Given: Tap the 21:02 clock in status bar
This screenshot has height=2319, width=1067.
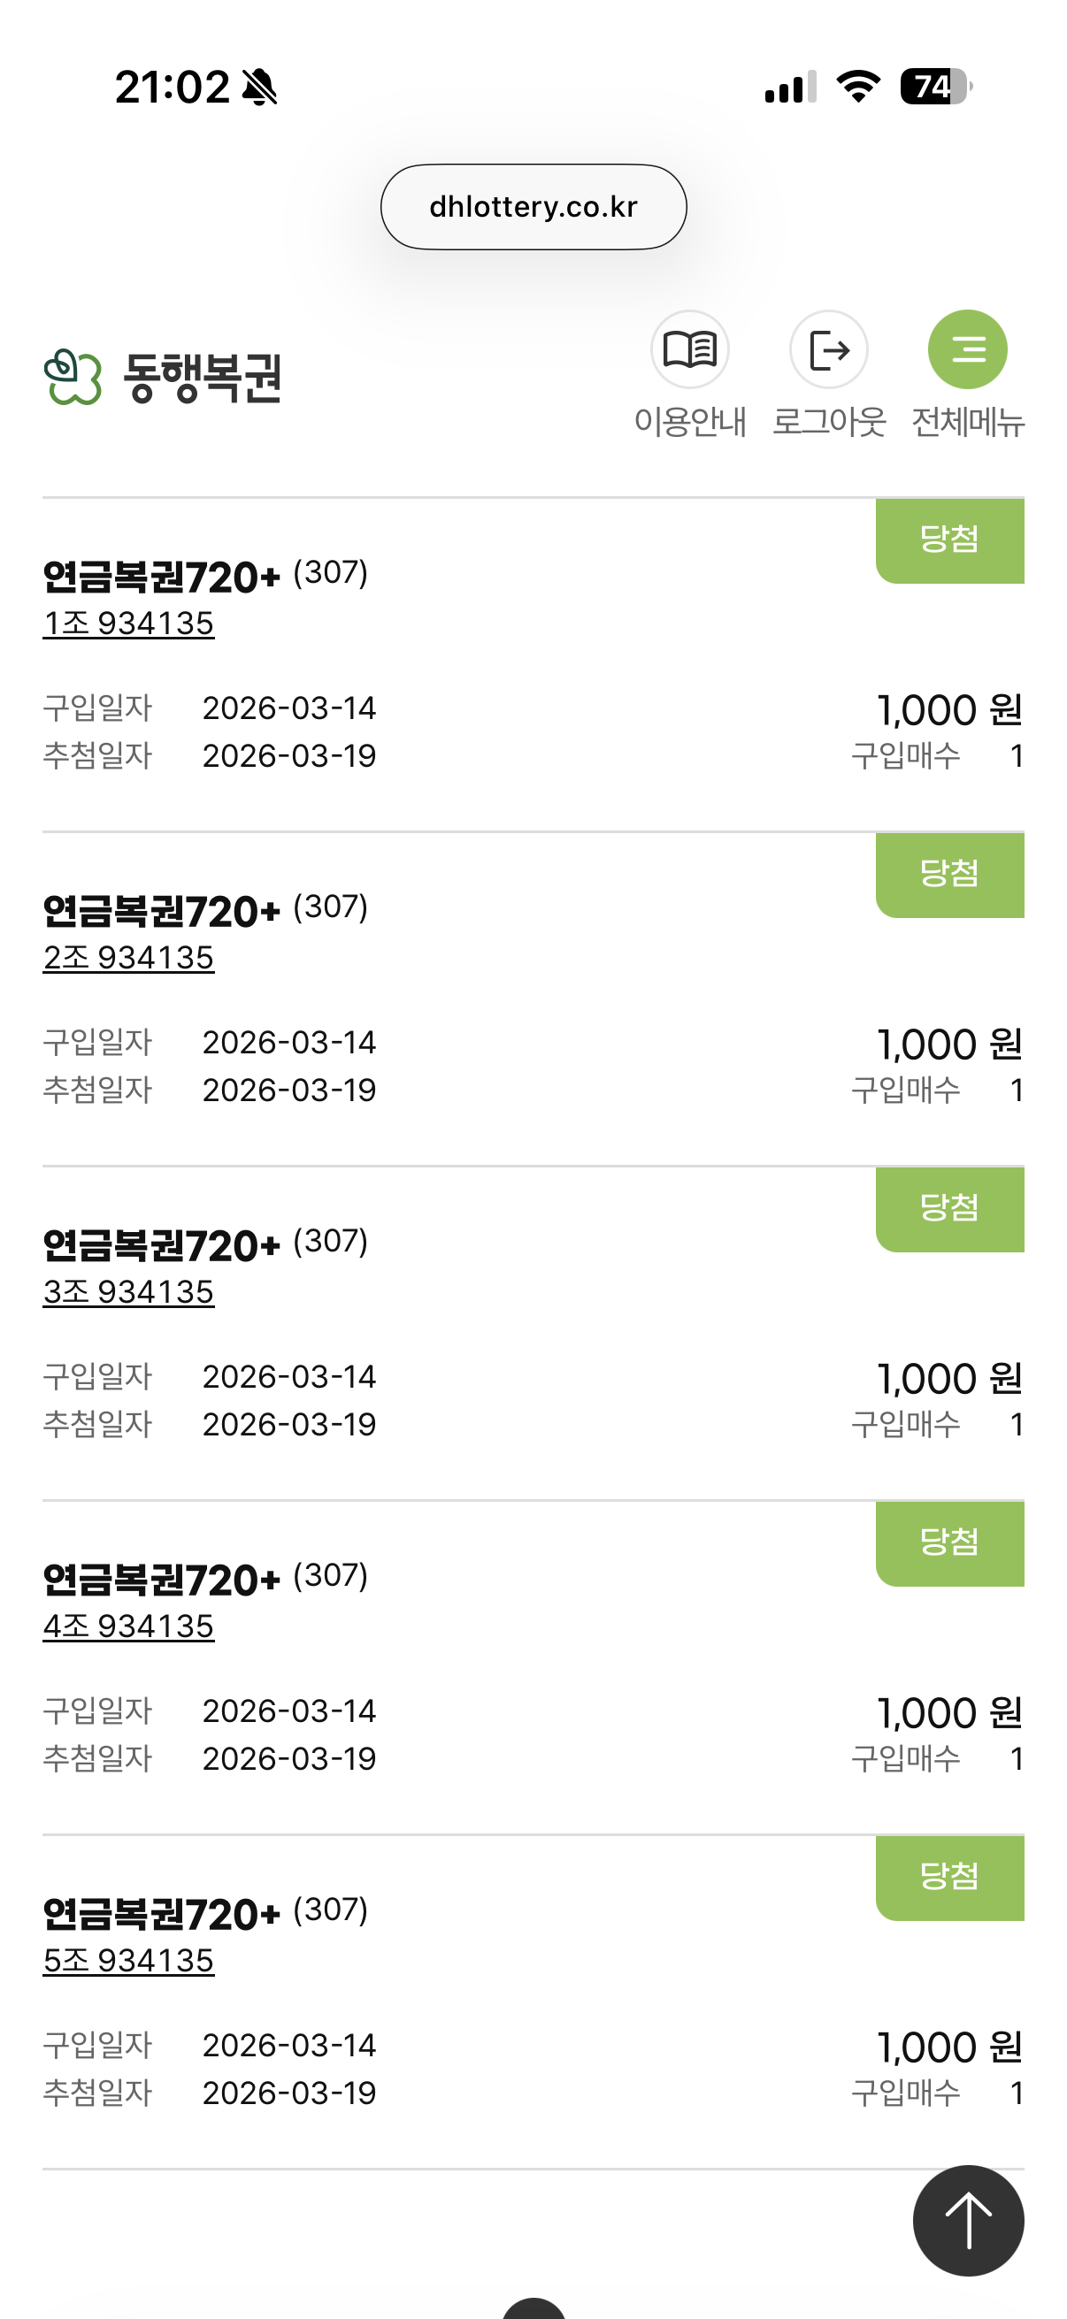Looking at the screenshot, I should click(172, 88).
